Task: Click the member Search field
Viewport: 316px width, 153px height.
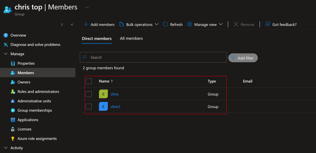Action: click(156, 57)
